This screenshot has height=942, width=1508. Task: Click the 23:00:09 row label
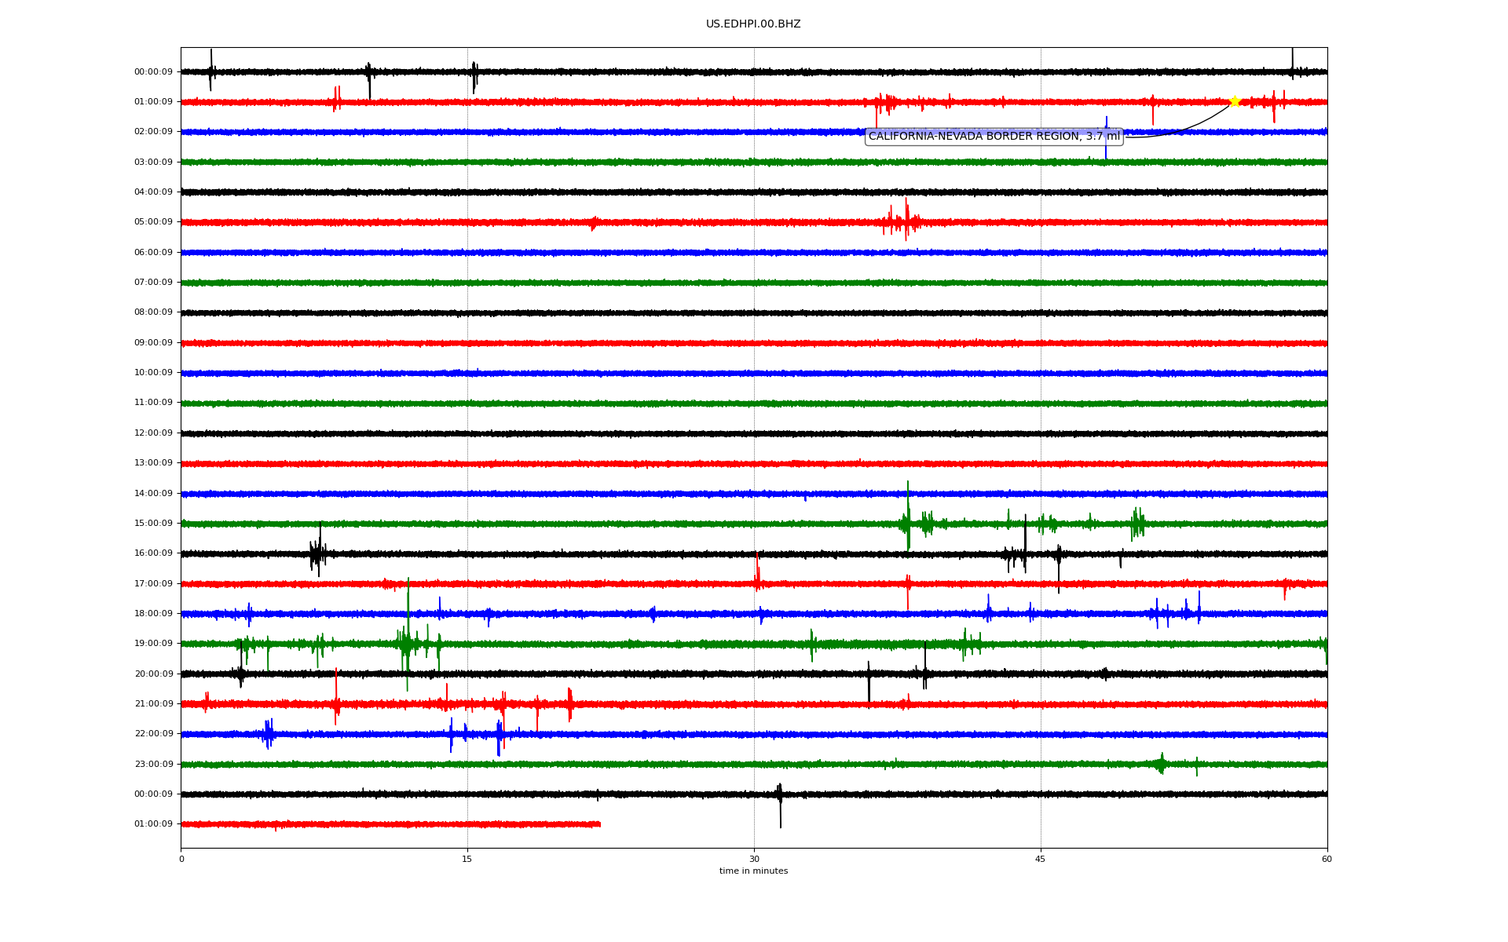coord(153,765)
